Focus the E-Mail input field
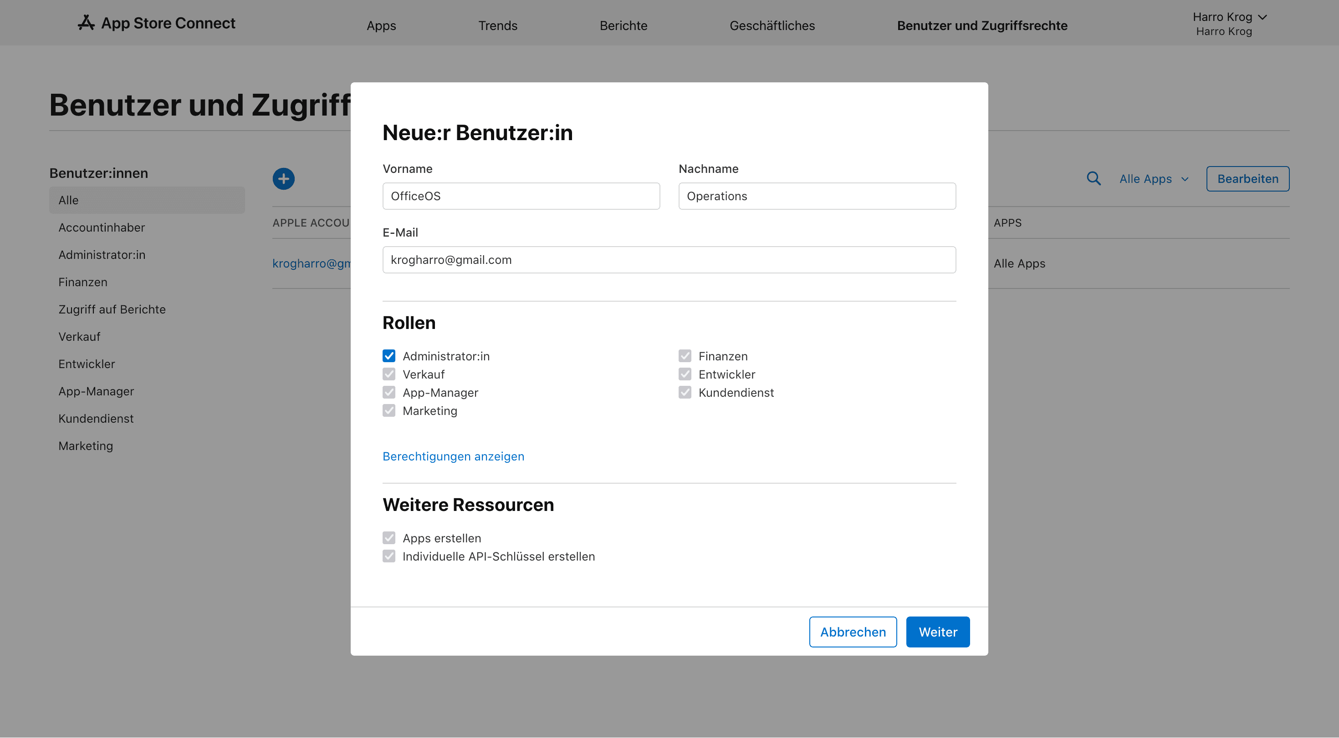 tap(669, 260)
